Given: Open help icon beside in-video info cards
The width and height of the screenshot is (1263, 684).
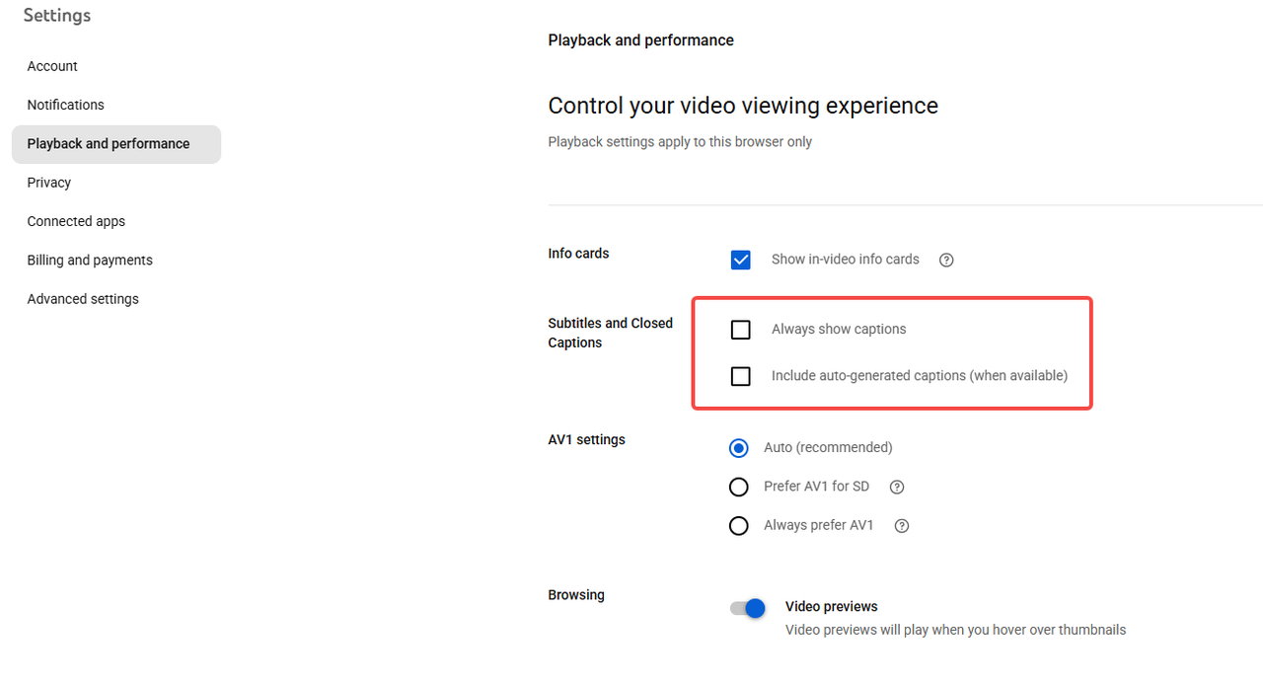Looking at the screenshot, I should coord(946,260).
